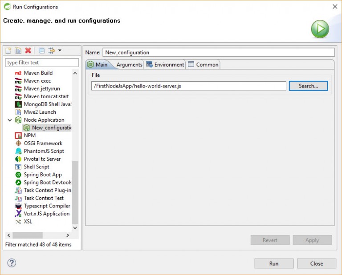
Task: Click the Shell Script icon
Action: [x=18, y=167]
